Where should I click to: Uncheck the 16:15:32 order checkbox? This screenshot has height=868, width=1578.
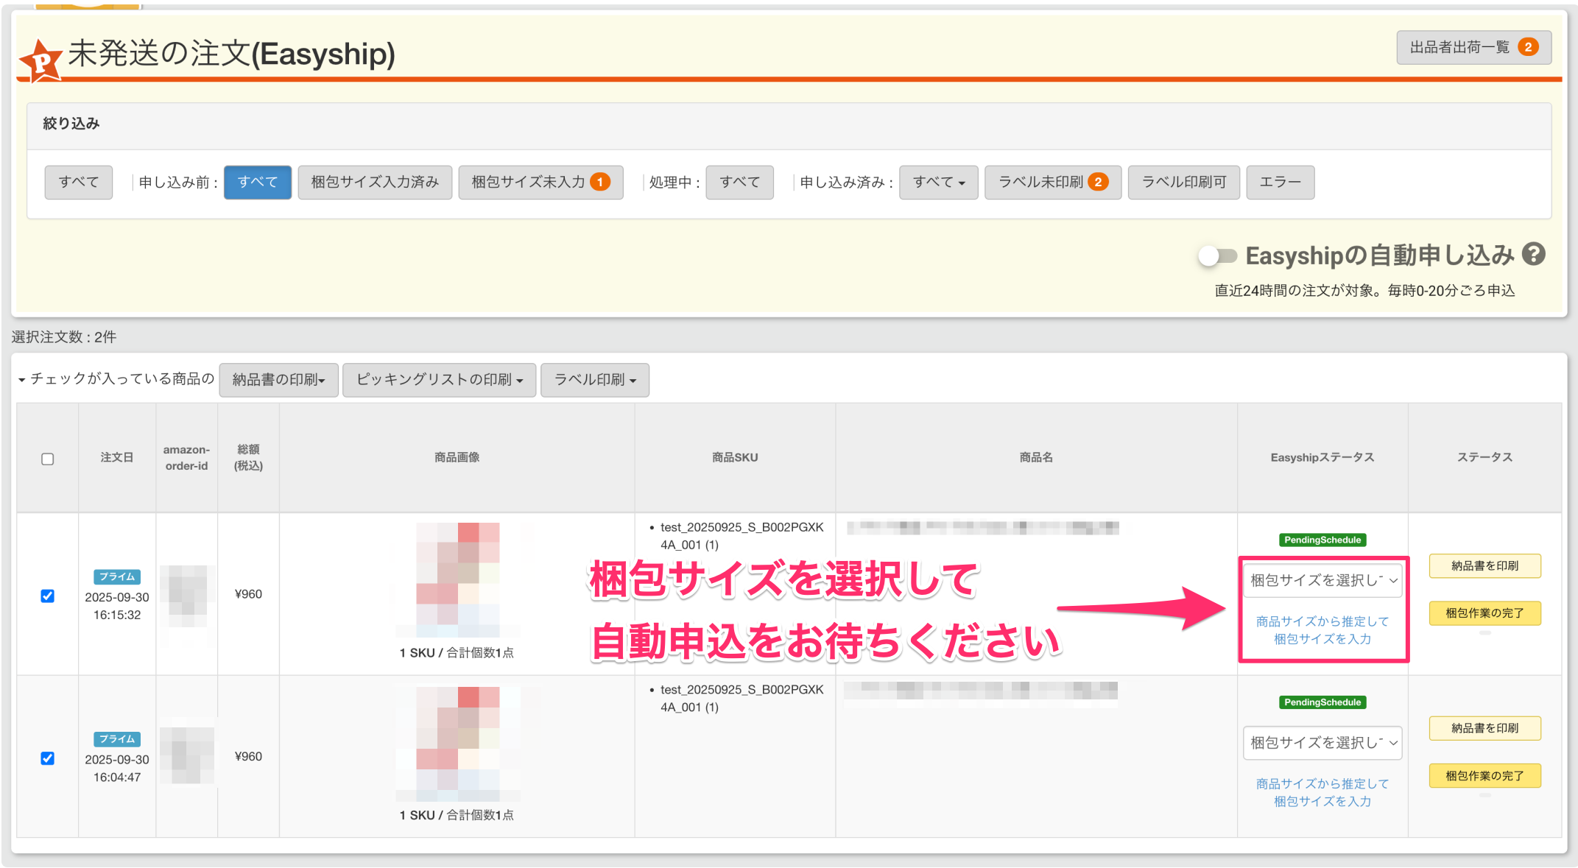[x=48, y=596]
